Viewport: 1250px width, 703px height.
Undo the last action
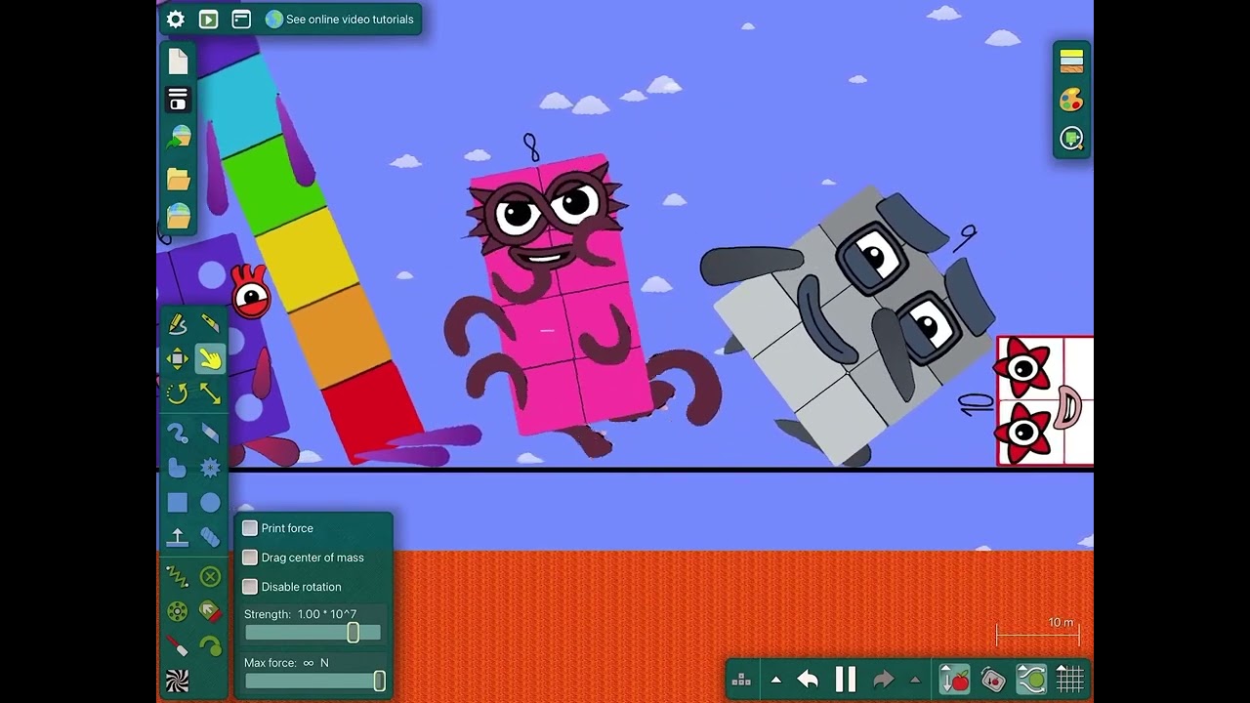coord(808,680)
